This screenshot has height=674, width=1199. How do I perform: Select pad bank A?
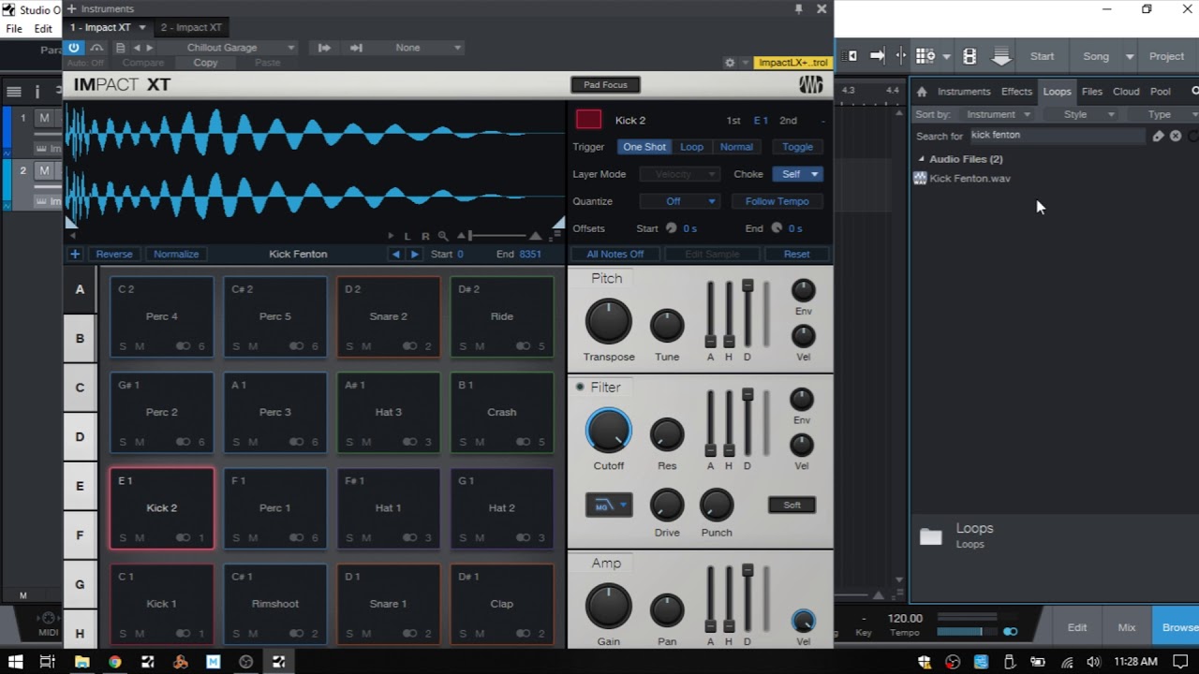80,289
